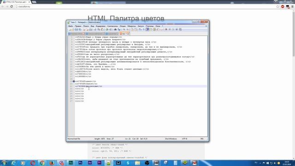Open Photoshop (Ps) from the taskbar
295x166 pixels.
80,163
